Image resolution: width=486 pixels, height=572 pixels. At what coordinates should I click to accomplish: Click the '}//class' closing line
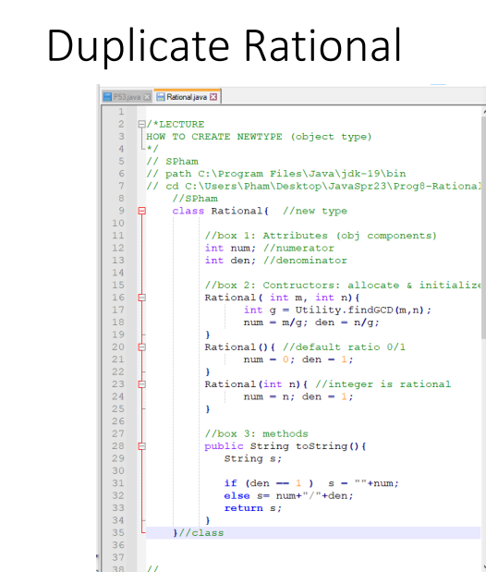pos(198,533)
